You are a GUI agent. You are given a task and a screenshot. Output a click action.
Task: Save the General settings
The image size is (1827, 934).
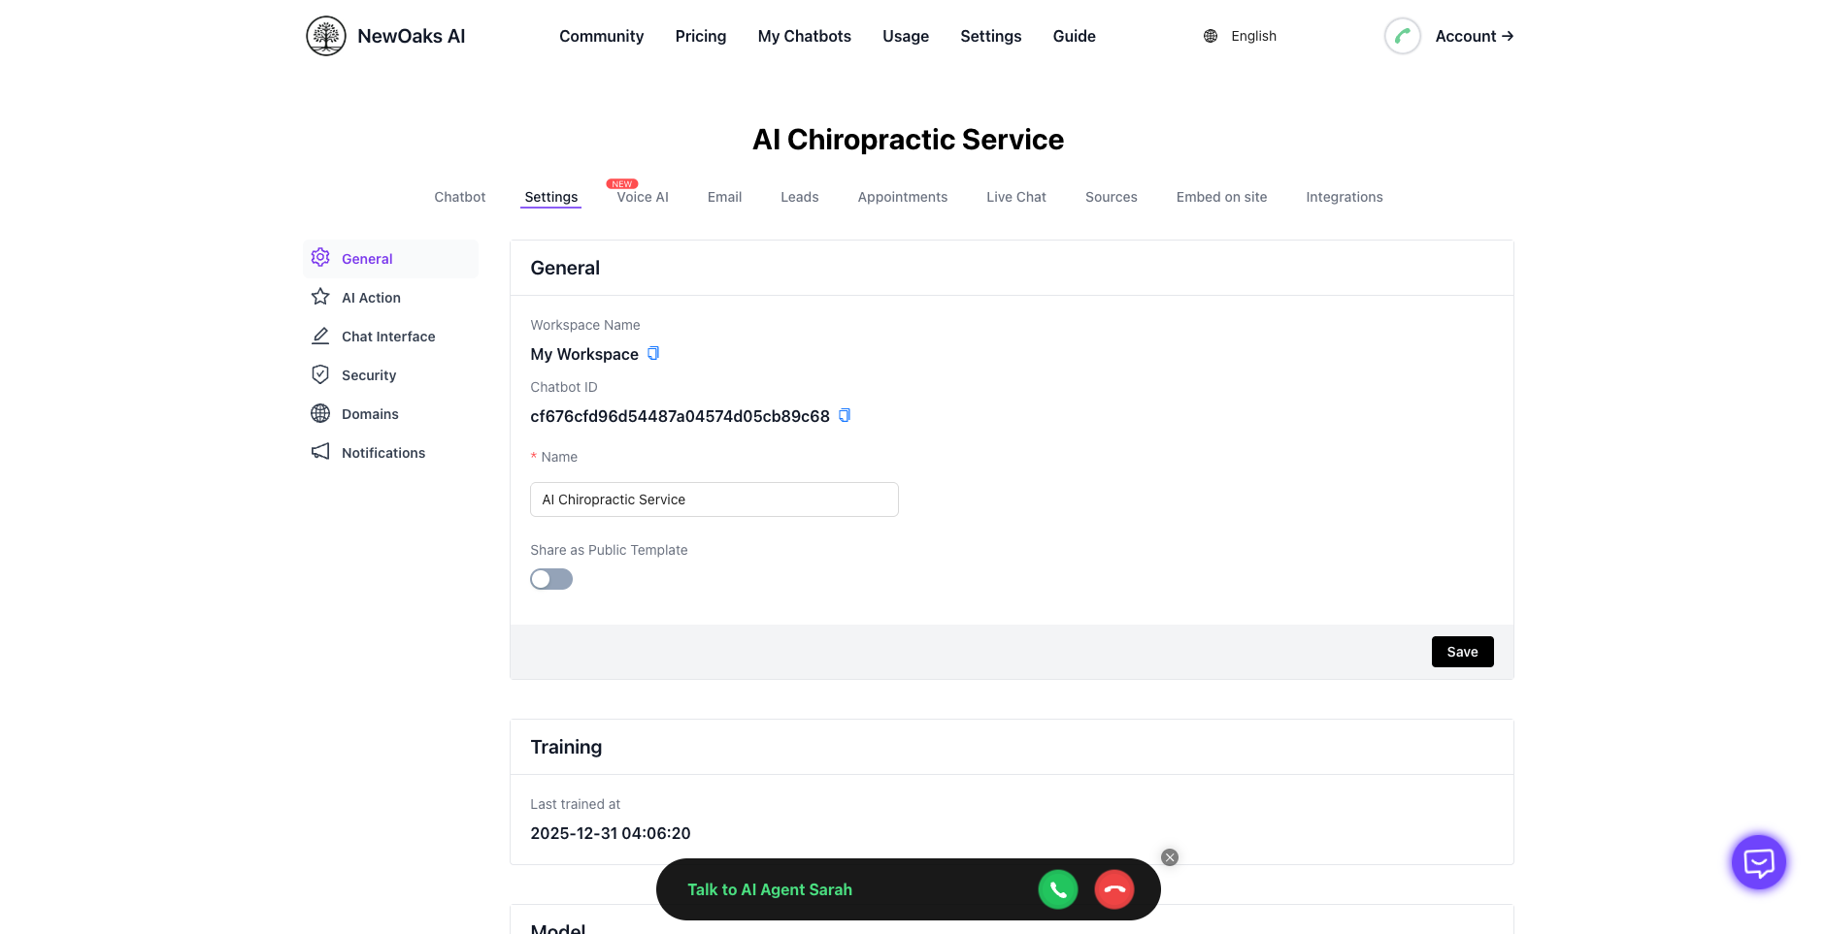click(x=1462, y=651)
